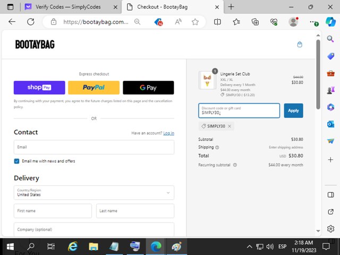
Task: Open the tab actions menu icon
Action: click(10, 7)
